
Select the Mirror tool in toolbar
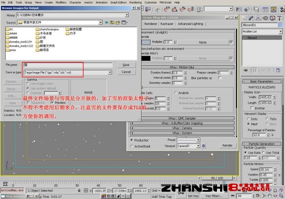click(x=239, y=9)
